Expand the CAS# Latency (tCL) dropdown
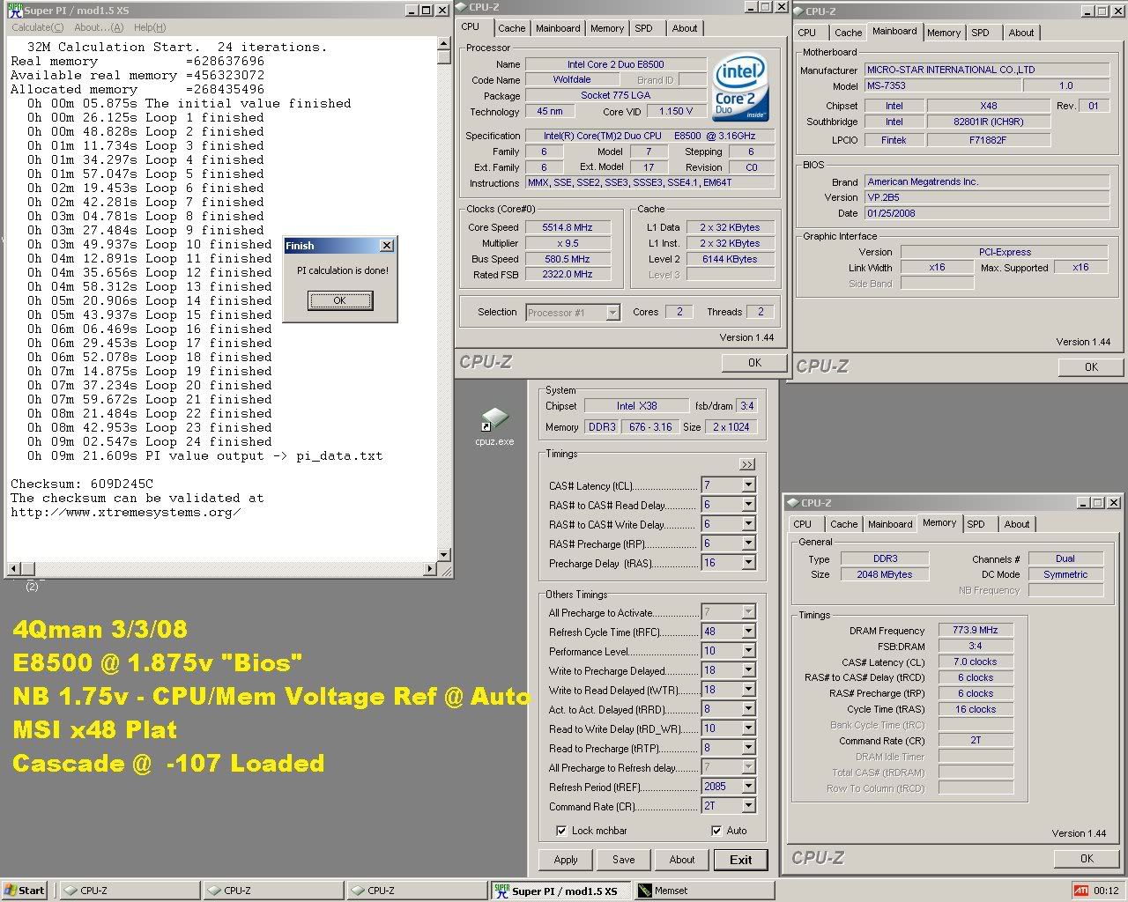 coord(748,485)
